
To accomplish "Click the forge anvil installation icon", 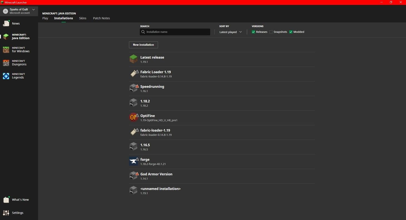I will click(133, 161).
